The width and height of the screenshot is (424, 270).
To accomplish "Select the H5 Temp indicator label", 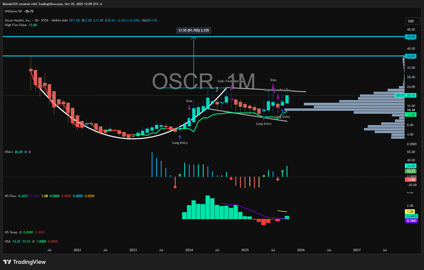I will pyautogui.click(x=11, y=232).
